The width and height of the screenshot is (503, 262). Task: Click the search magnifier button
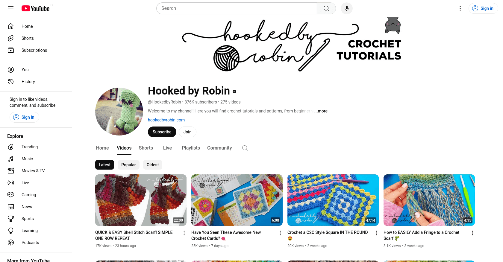[x=326, y=8]
